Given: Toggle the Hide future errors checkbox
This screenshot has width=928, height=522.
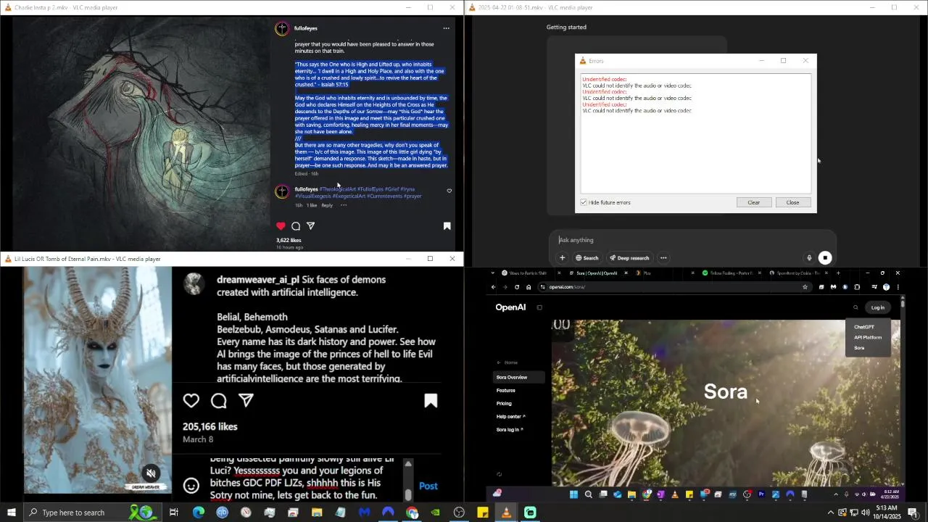Looking at the screenshot, I should (x=584, y=202).
